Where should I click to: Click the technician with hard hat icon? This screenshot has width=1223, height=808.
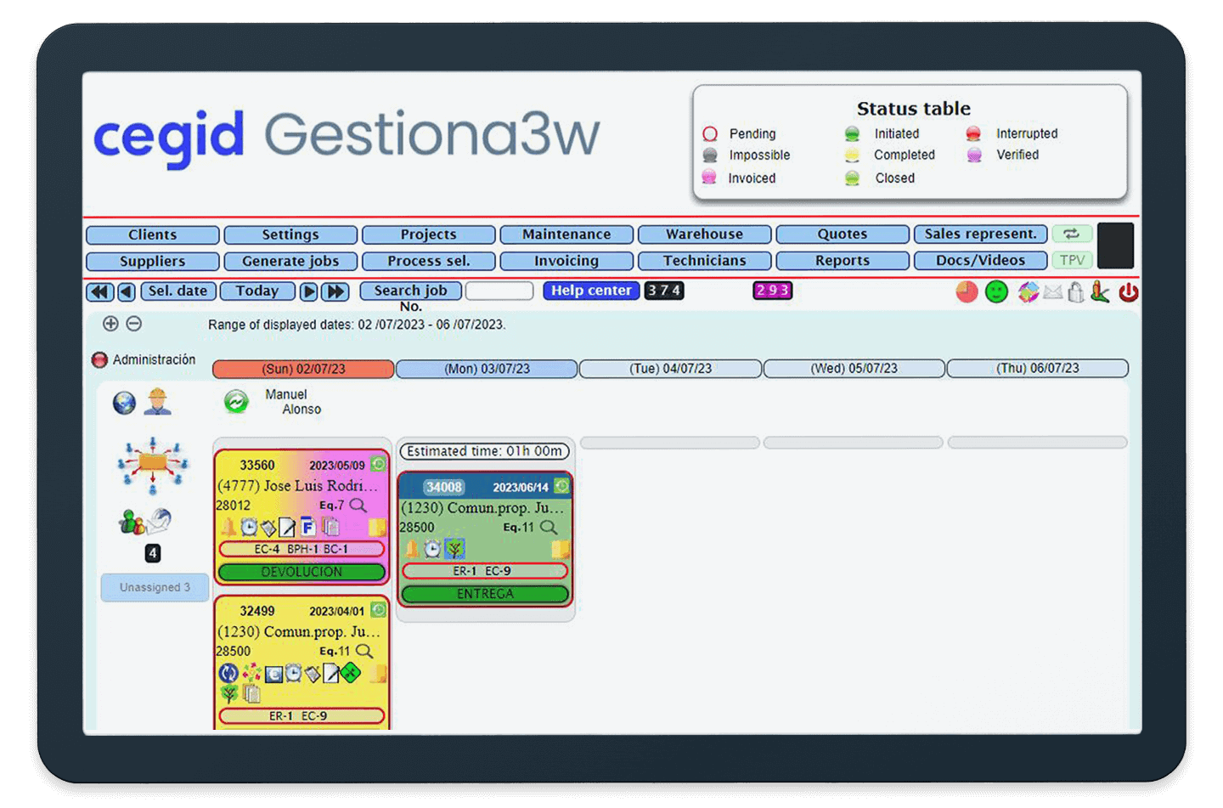157,401
